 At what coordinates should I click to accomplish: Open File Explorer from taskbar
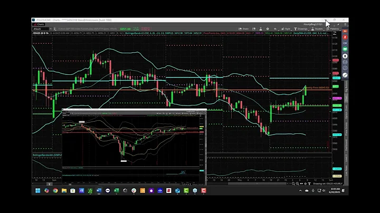point(64,191)
